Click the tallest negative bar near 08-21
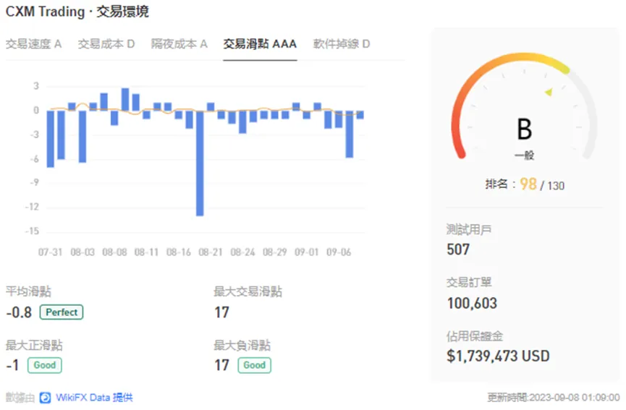Screen dimensions: 626x410 coord(200,163)
